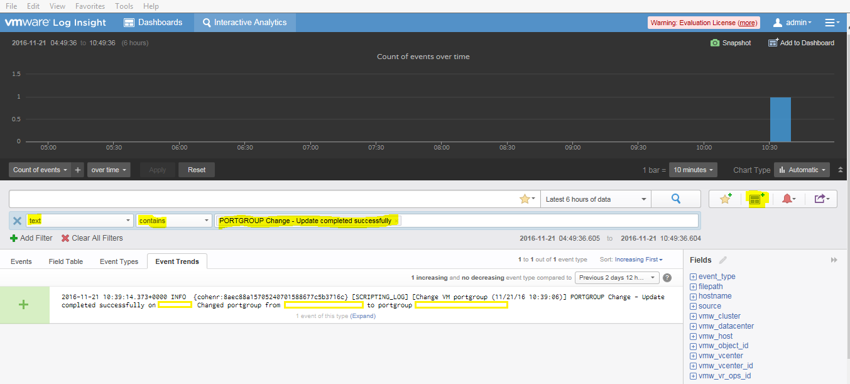The height and width of the screenshot is (384, 850).
Task: Collapse the chart panel arrow
Action: [x=842, y=170]
